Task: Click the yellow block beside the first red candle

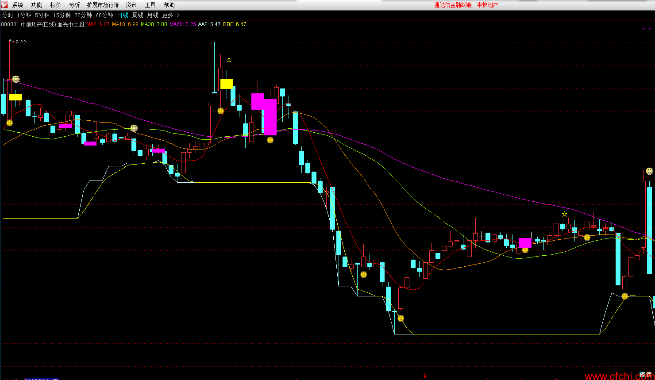Action: tap(15, 97)
